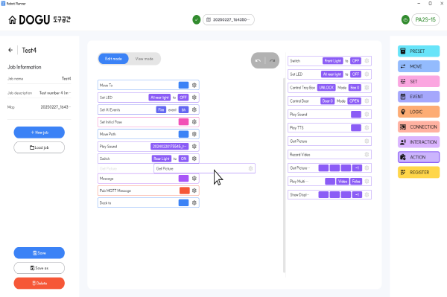
Task: Click gear on palette Play Multi block
Action: point(367,181)
